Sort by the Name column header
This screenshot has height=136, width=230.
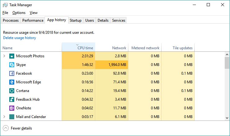[x=31, y=47]
